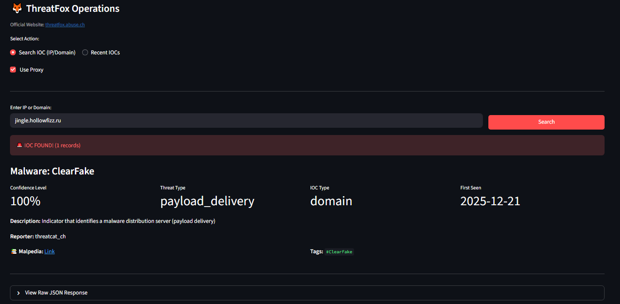Click the Select Action label
The width and height of the screenshot is (620, 304).
pos(25,39)
